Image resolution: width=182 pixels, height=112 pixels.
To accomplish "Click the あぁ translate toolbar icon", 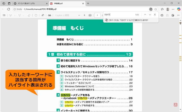I will tap(49, 15).
